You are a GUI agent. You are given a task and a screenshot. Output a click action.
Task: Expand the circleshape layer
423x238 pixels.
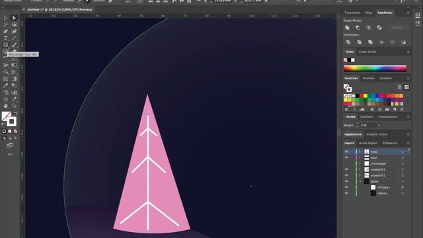[360, 163]
